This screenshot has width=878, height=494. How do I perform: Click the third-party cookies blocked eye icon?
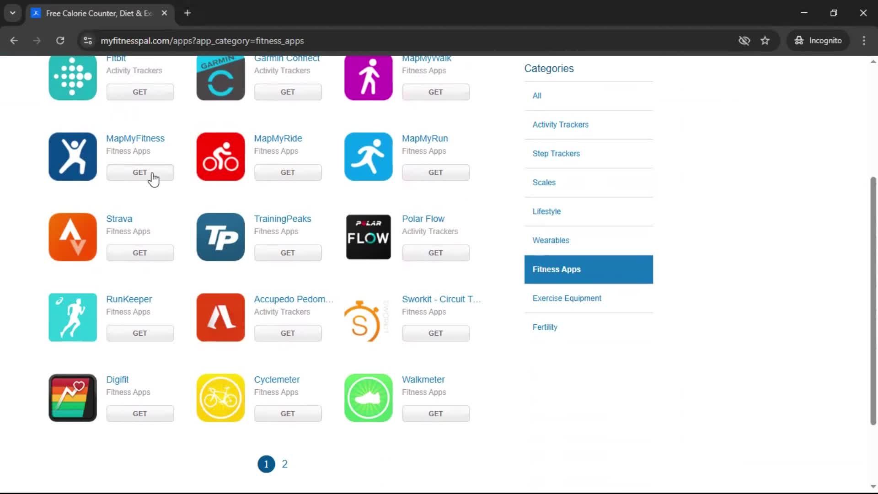pos(744,41)
